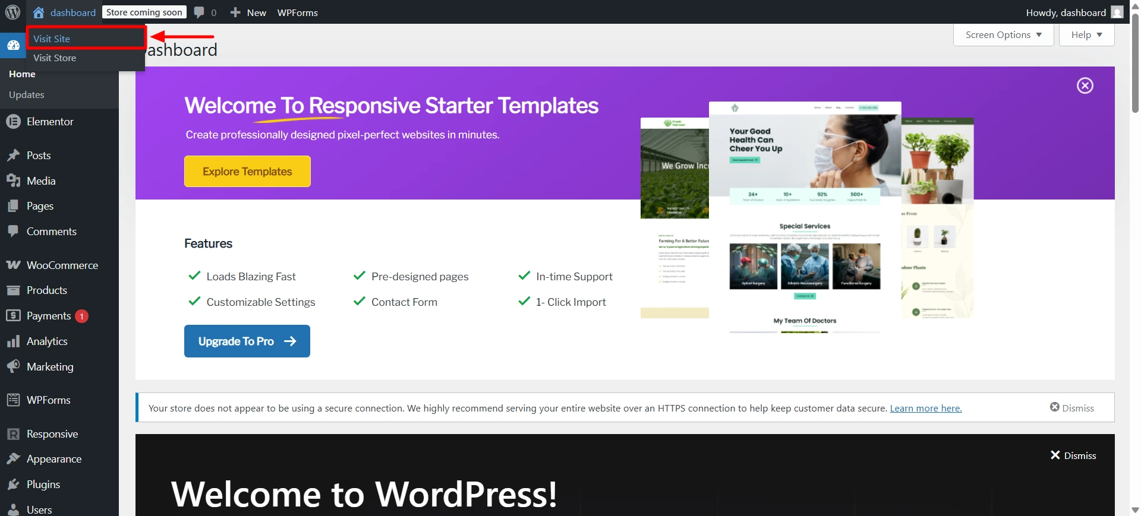Click the Payments icon in sidebar
The image size is (1141, 516).
(13, 316)
